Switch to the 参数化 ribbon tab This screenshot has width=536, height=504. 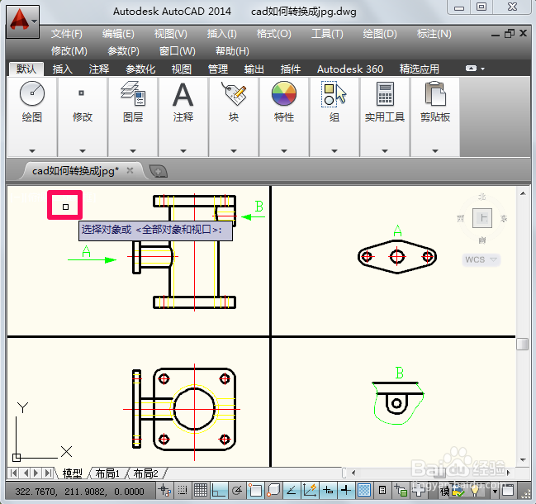[140, 69]
